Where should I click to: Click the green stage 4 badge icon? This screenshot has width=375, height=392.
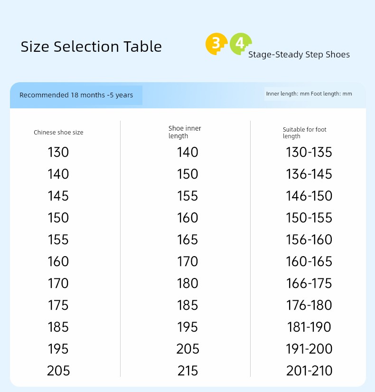[240, 44]
